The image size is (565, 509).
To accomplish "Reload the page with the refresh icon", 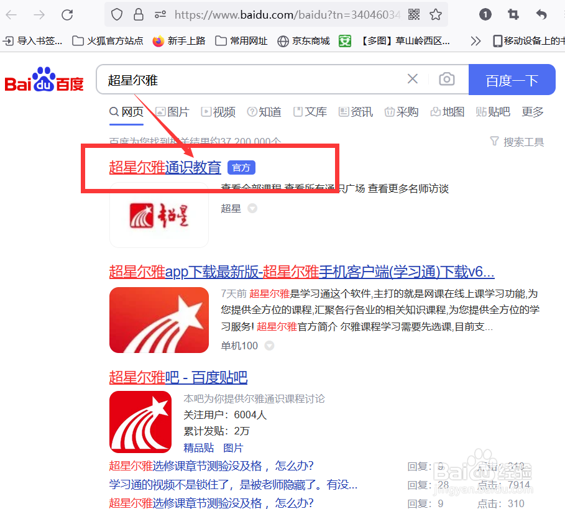I will tap(67, 15).
